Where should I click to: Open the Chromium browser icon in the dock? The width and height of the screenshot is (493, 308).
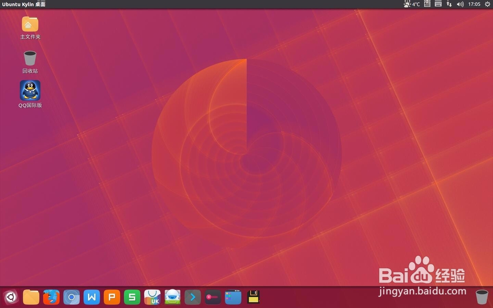[x=71, y=297]
